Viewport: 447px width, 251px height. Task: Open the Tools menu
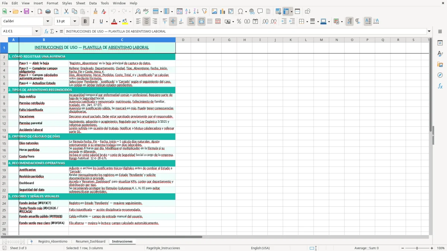click(105, 3)
